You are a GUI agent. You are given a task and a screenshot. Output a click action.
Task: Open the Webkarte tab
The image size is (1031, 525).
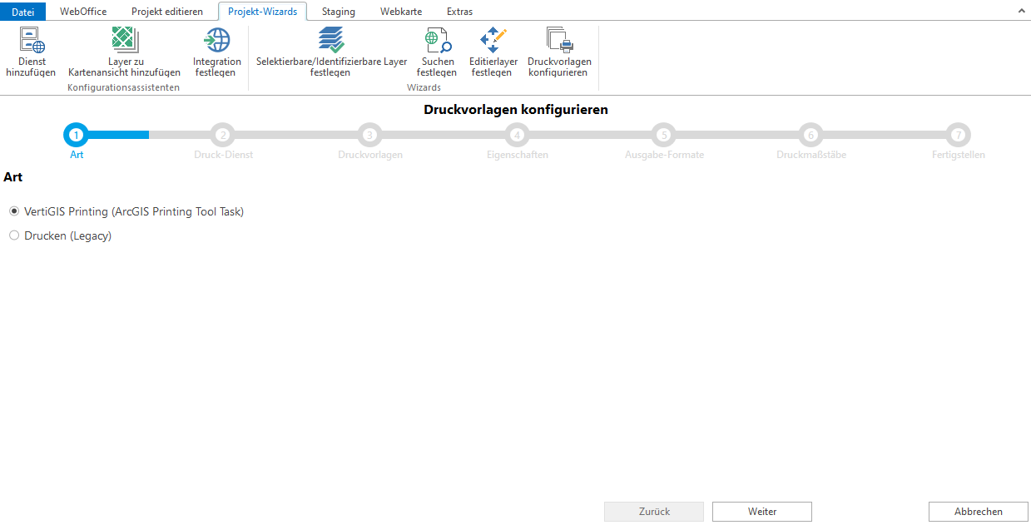400,12
